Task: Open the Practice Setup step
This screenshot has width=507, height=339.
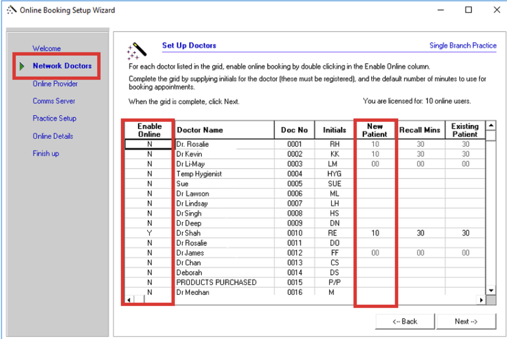Action: [x=54, y=119]
